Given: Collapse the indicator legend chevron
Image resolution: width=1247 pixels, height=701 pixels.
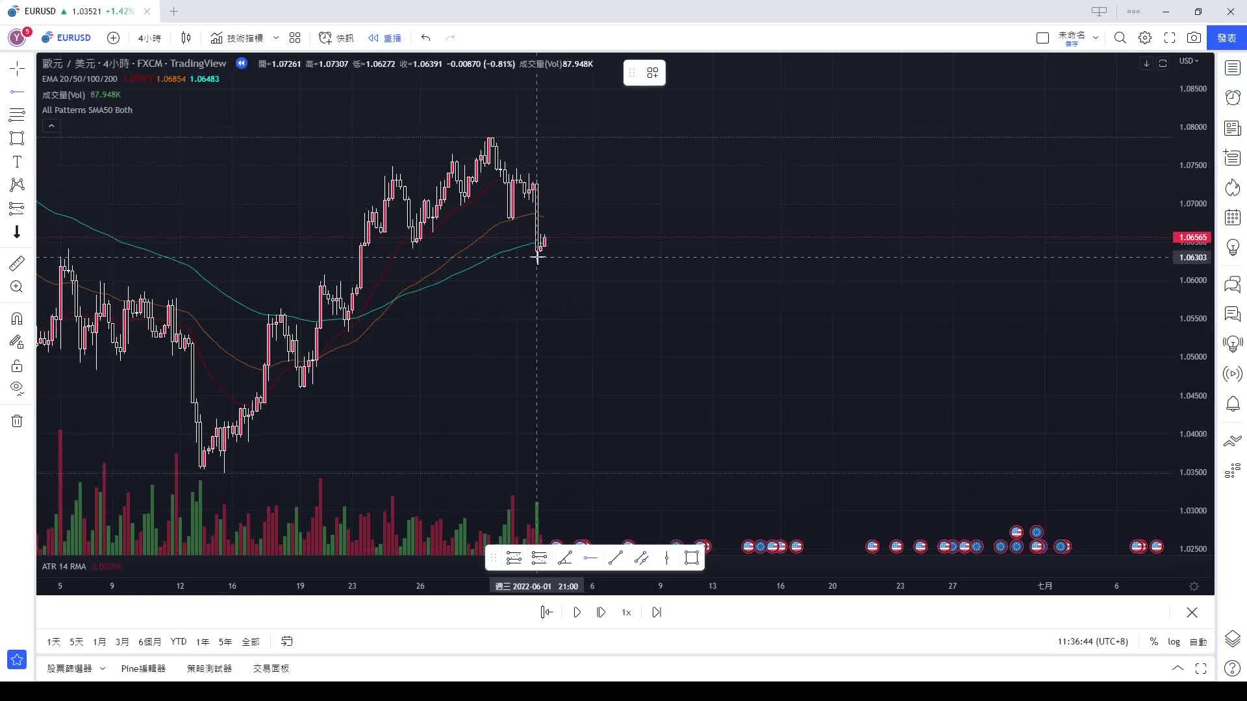Looking at the screenshot, I should (51, 126).
